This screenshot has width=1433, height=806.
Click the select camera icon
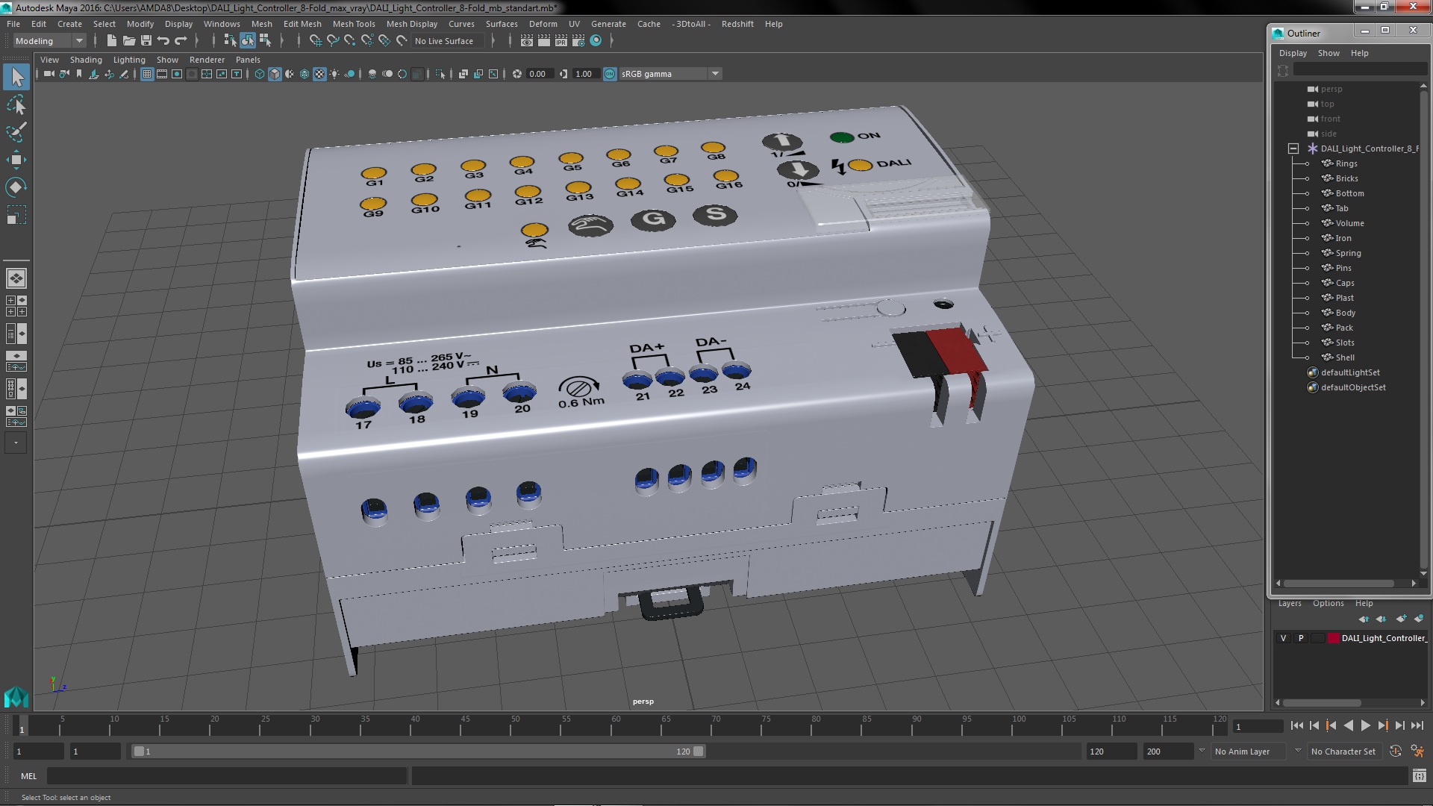[x=49, y=74]
